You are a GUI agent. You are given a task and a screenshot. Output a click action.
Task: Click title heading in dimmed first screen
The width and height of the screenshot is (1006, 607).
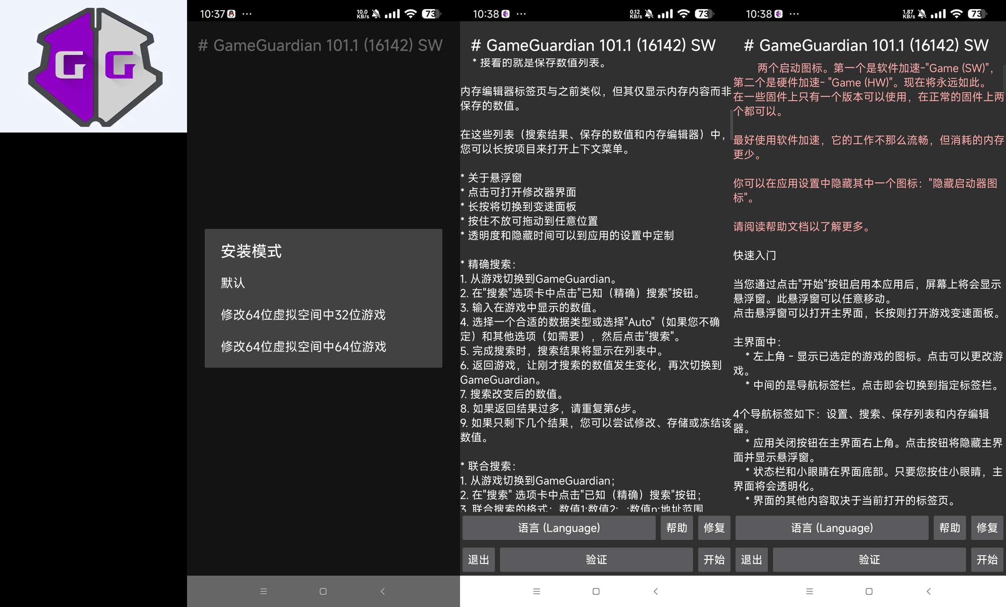[x=321, y=46]
